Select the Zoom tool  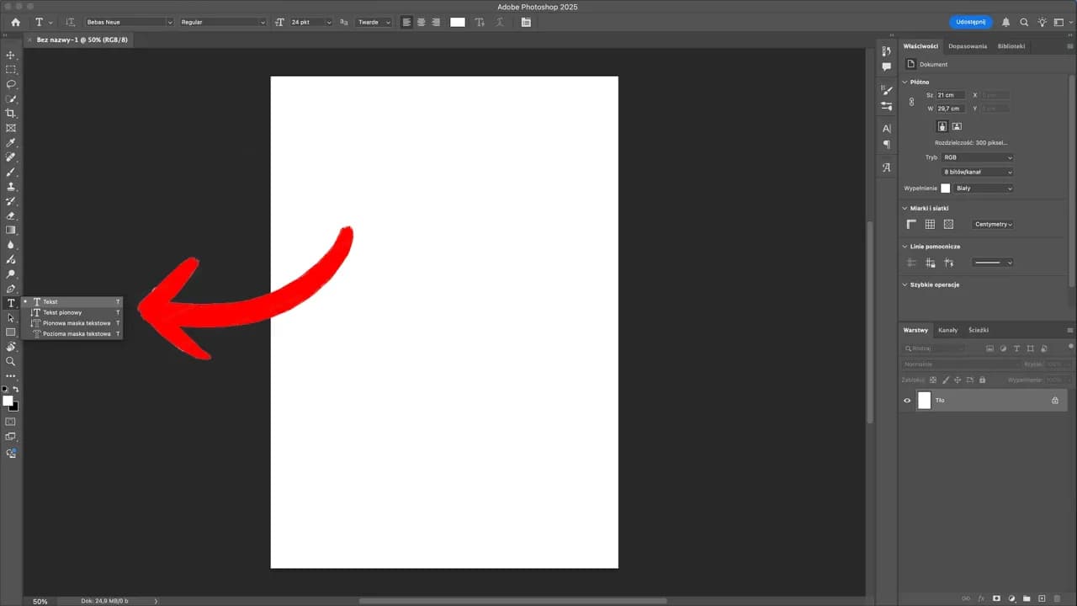pyautogui.click(x=11, y=362)
